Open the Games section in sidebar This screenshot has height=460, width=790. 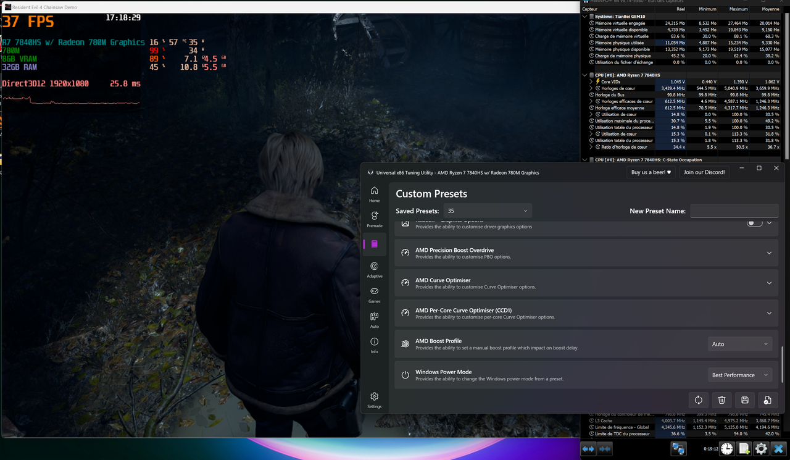(374, 295)
